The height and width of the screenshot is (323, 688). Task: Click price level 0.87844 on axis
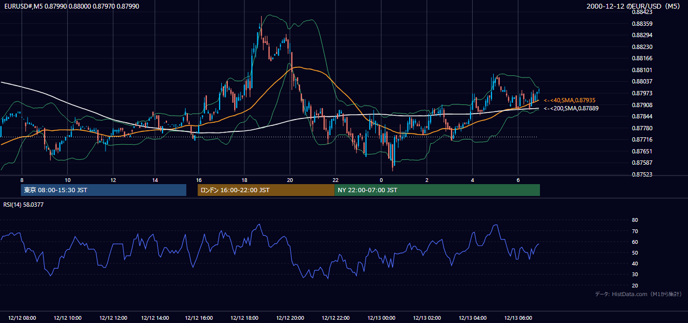(x=642, y=116)
